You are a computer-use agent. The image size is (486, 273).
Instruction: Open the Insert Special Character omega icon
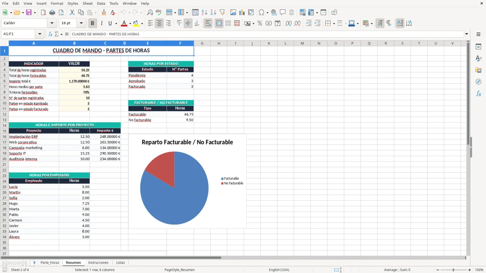click(x=262, y=13)
